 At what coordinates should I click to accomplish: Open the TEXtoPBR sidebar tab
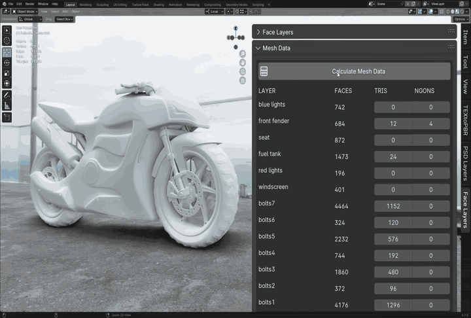[465, 120]
